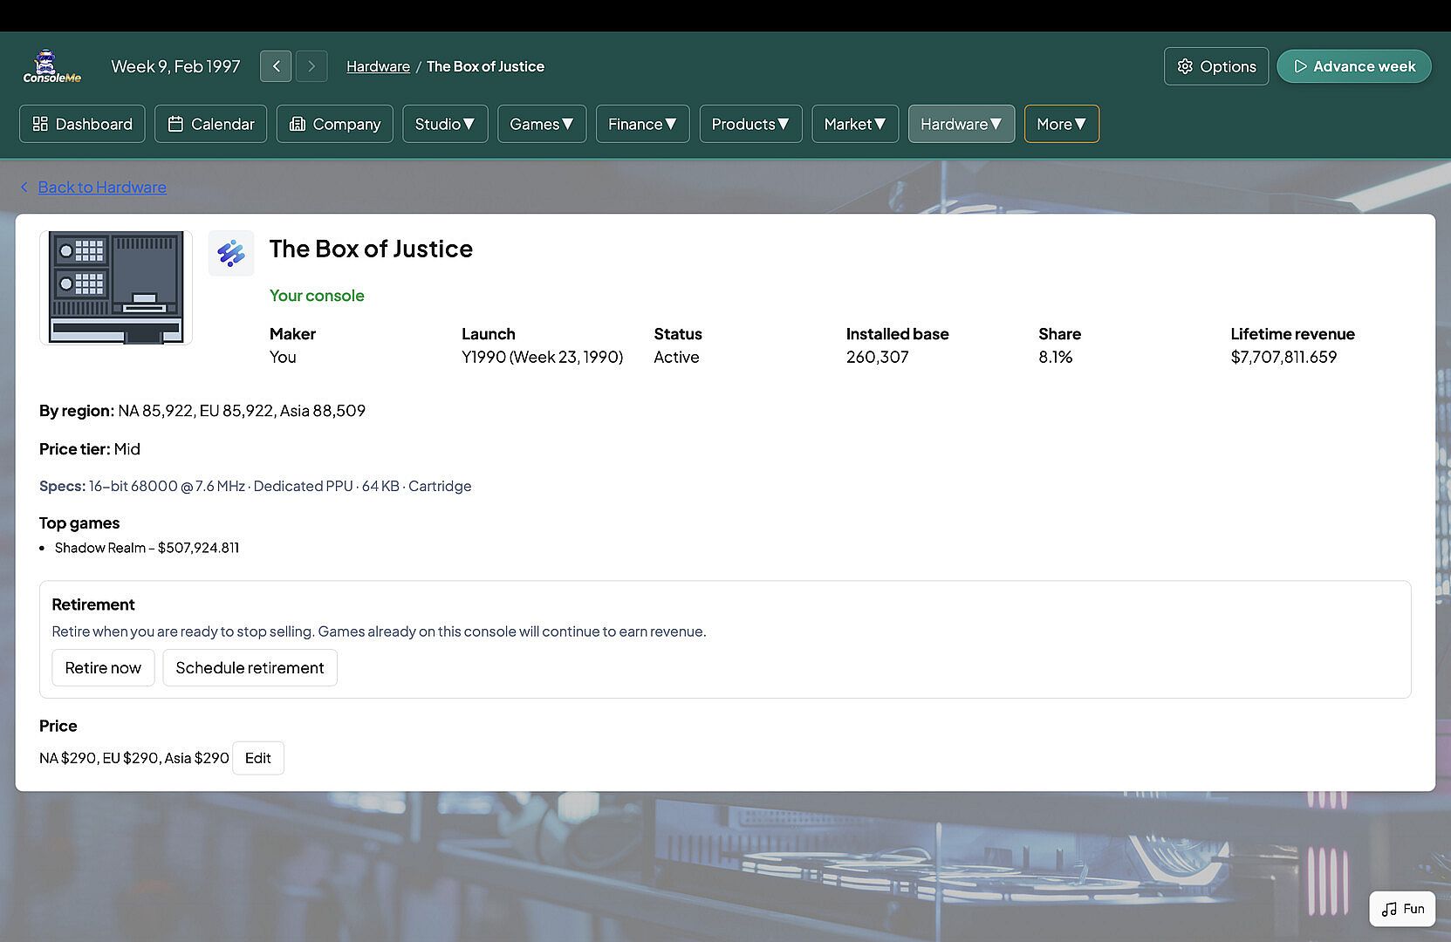The width and height of the screenshot is (1451, 942).
Task: Go to previous week arrow
Action: (x=276, y=66)
